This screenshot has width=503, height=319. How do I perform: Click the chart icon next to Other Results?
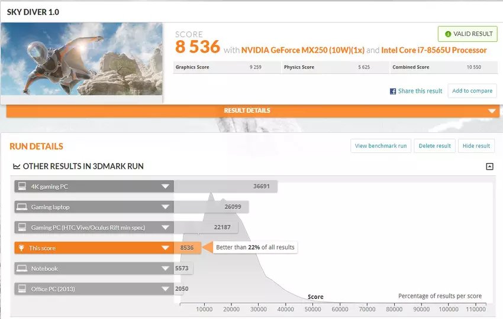pyautogui.click(x=17, y=167)
